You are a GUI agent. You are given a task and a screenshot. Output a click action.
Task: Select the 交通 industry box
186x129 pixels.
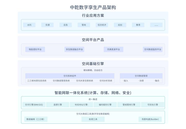click(x=48, y=25)
